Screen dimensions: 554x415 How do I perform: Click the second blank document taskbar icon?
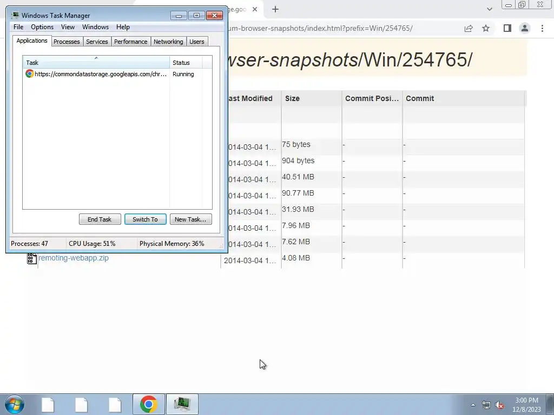click(81, 404)
